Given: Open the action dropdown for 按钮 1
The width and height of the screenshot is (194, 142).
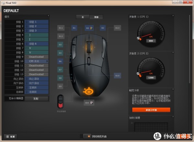Looking at the screenshot, I should (x=36, y=22).
